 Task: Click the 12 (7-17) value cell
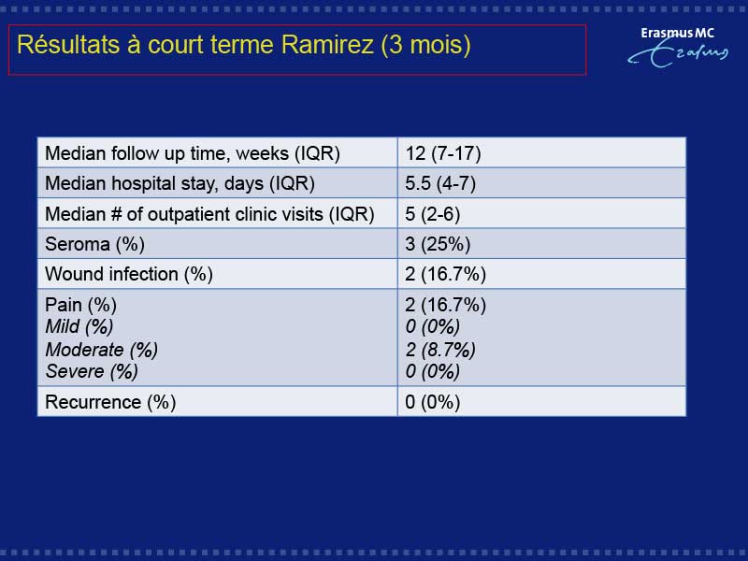click(x=542, y=152)
